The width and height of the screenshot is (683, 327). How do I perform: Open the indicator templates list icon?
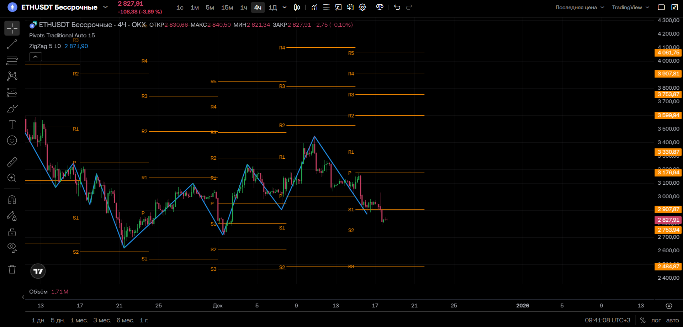[x=326, y=7]
